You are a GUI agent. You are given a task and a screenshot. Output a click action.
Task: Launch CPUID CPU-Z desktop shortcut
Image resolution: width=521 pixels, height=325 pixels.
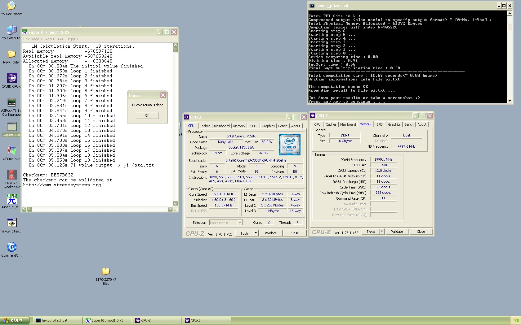point(11,78)
